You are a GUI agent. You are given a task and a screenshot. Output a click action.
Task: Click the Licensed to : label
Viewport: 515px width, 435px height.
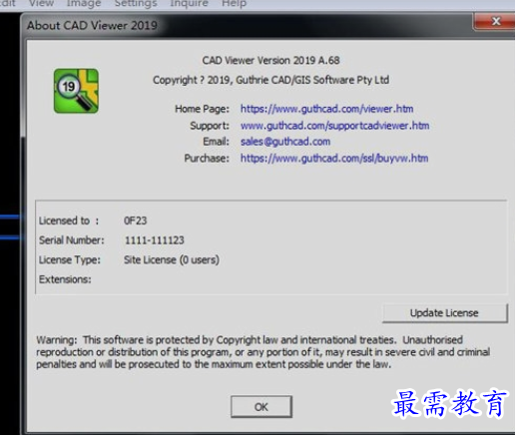point(69,220)
